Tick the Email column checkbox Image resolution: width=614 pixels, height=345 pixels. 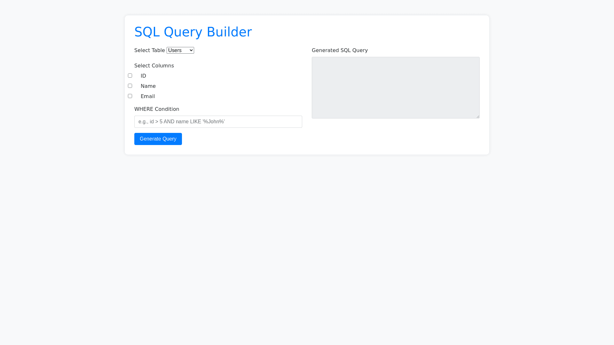click(130, 96)
